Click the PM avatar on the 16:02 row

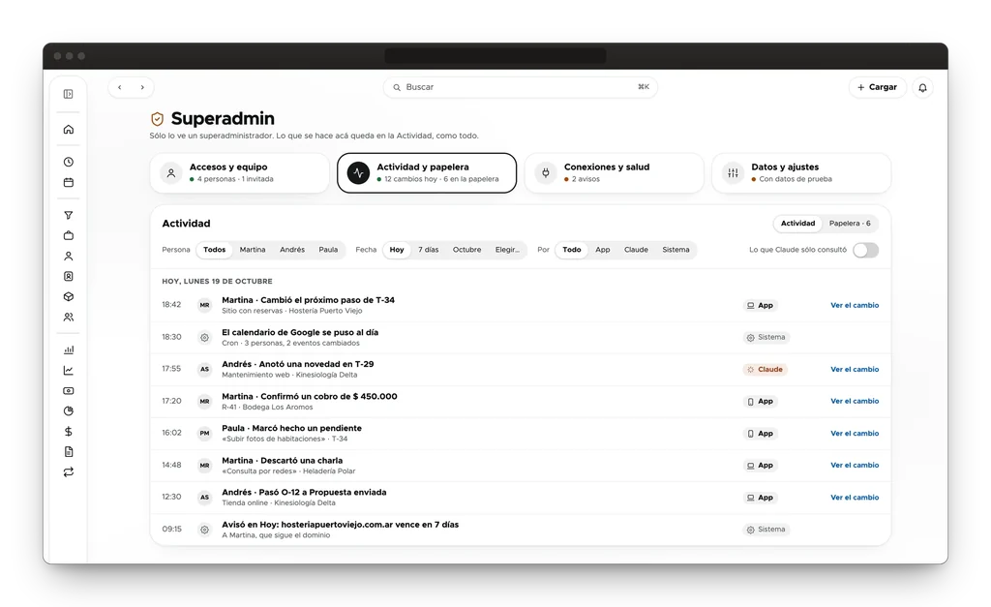pos(204,433)
